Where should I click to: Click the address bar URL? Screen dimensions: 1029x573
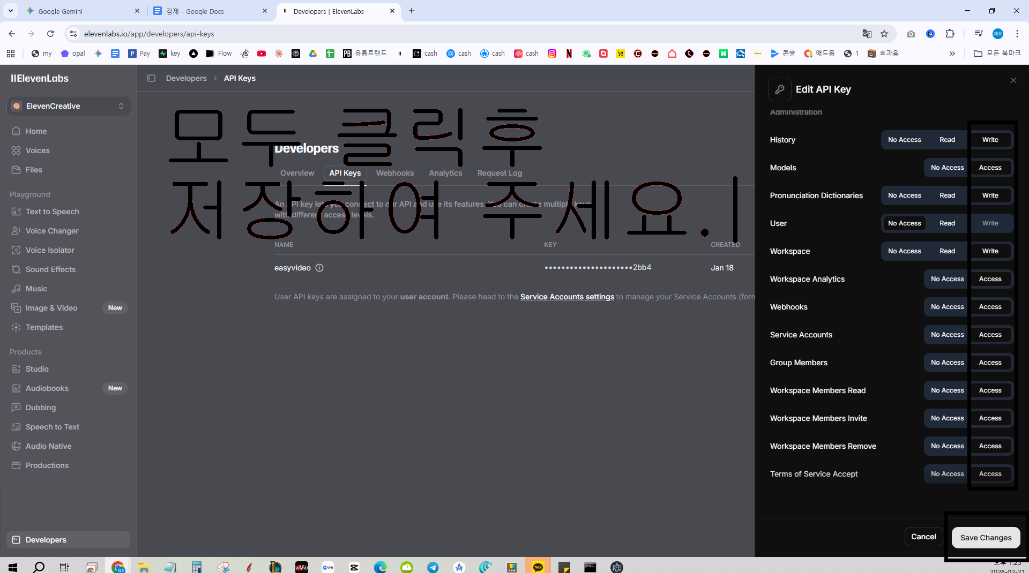coord(149,34)
